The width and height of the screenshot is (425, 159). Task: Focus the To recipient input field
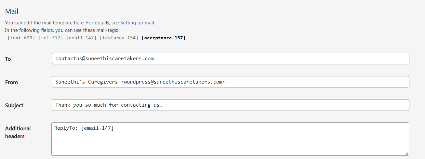point(230,59)
